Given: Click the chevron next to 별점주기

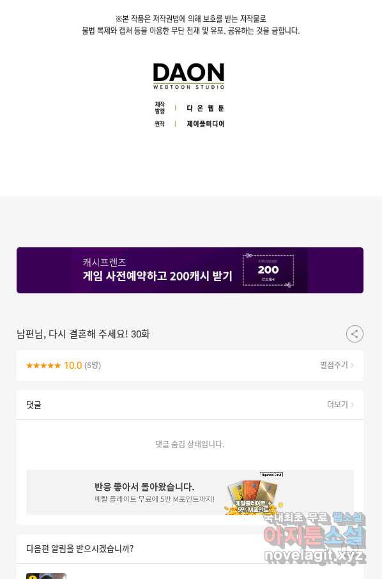Looking at the screenshot, I should [352, 365].
